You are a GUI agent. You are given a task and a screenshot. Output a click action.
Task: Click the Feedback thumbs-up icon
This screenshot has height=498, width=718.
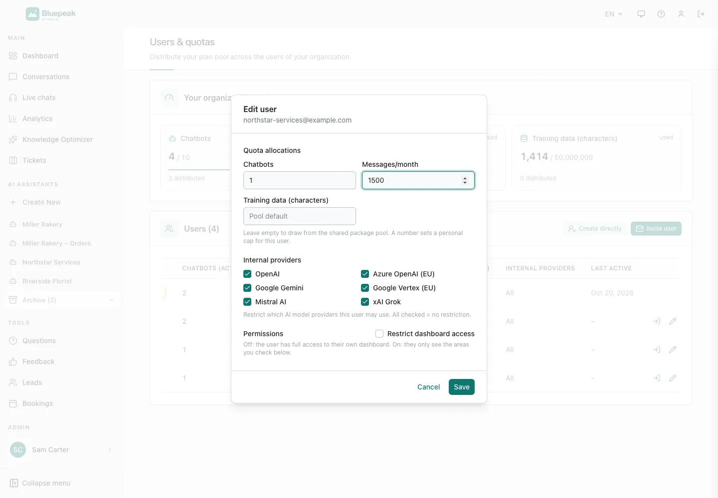pyautogui.click(x=13, y=362)
